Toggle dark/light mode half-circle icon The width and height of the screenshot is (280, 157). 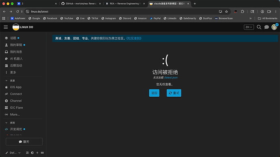[x=32, y=153]
